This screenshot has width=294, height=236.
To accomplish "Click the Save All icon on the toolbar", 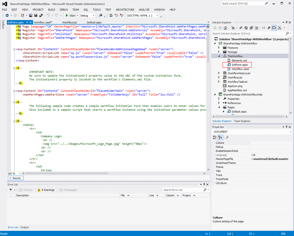I will [x=41, y=15].
